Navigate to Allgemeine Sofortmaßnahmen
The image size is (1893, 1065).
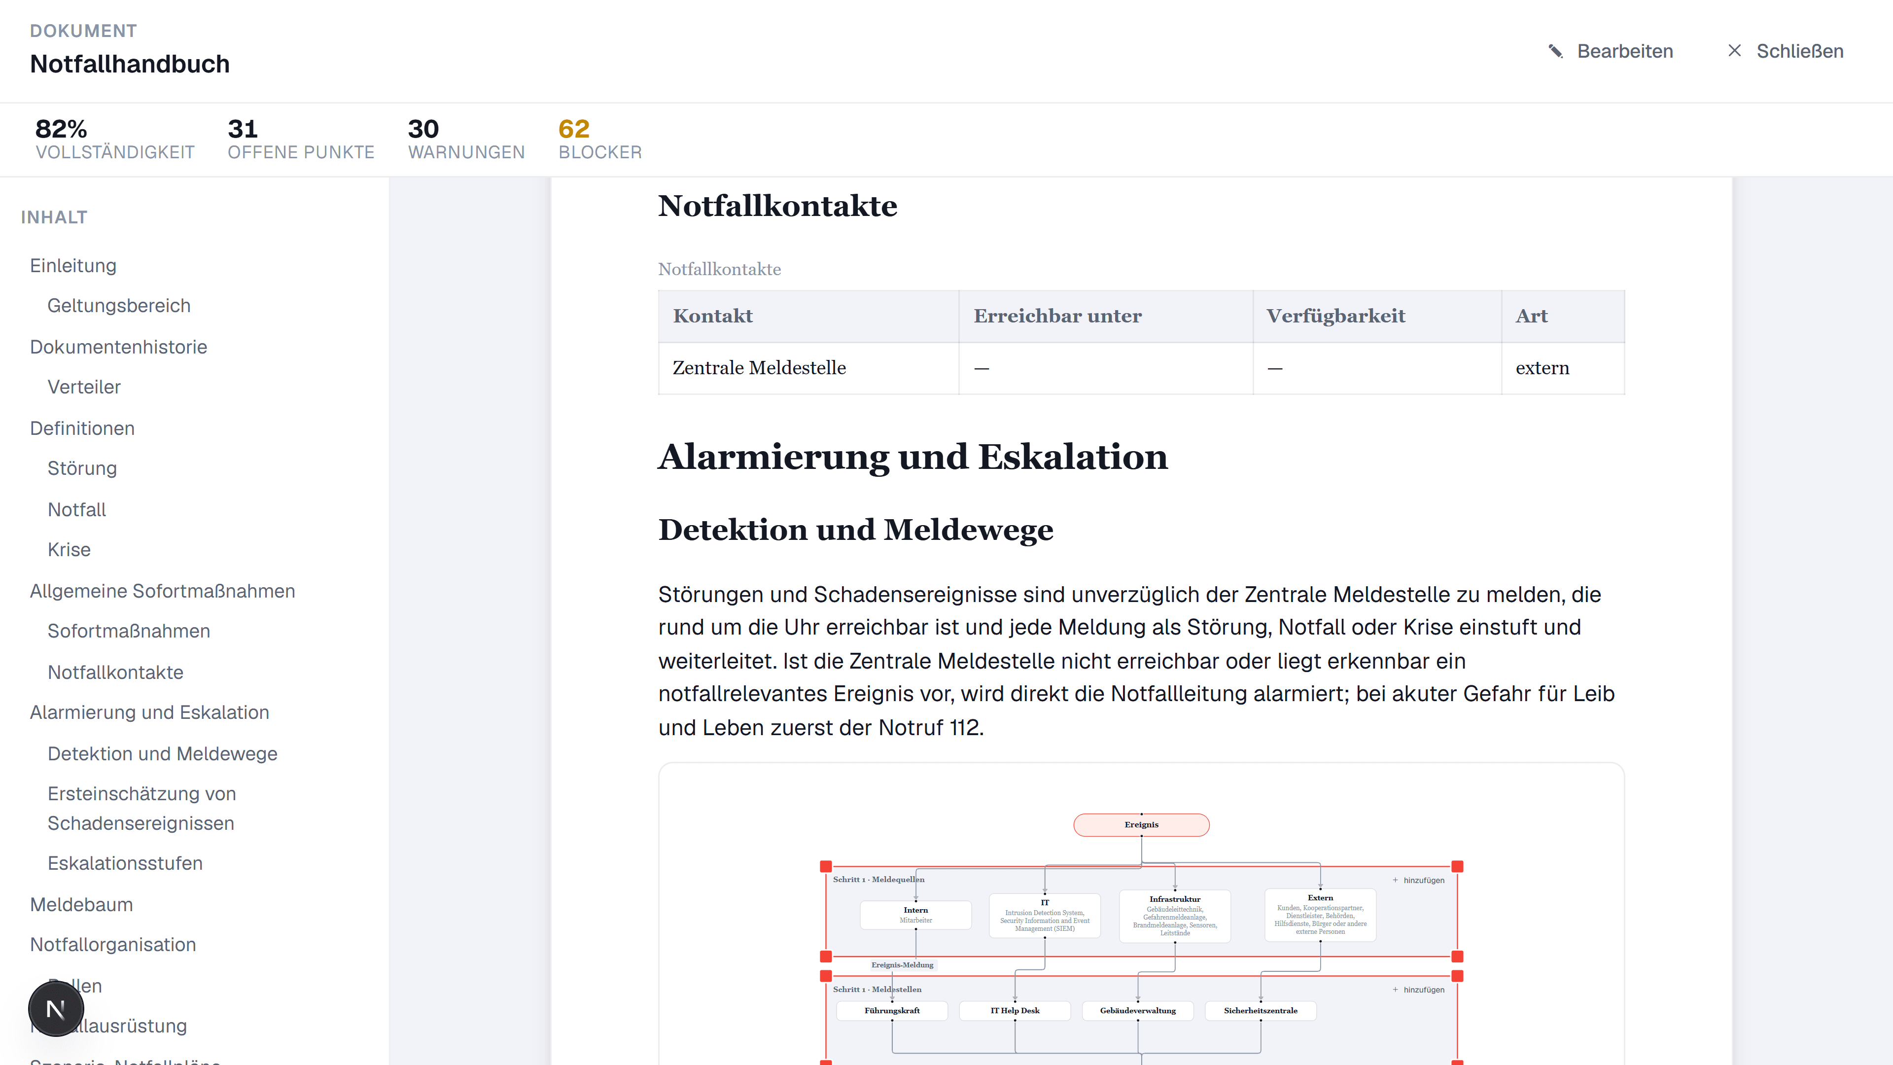pos(162,591)
